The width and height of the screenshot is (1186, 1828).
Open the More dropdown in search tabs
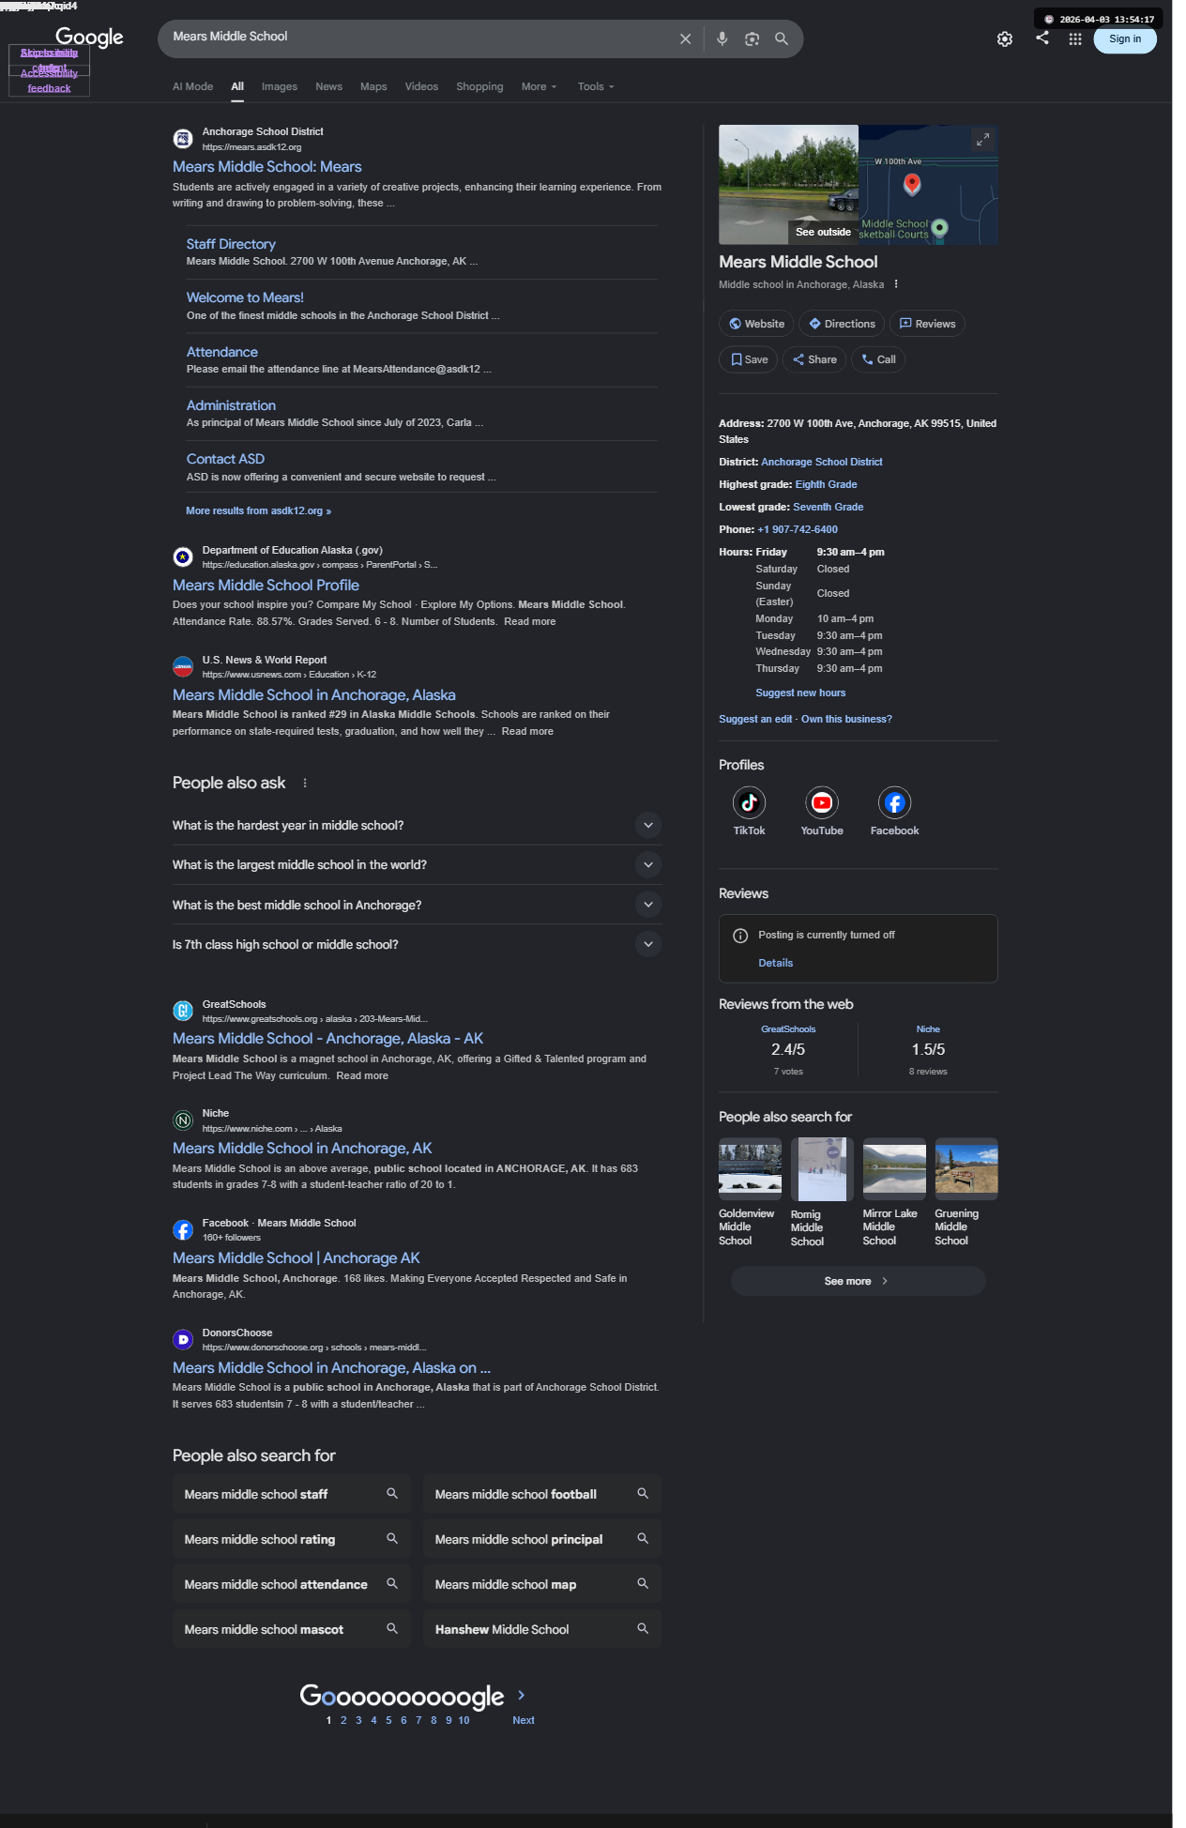(539, 86)
